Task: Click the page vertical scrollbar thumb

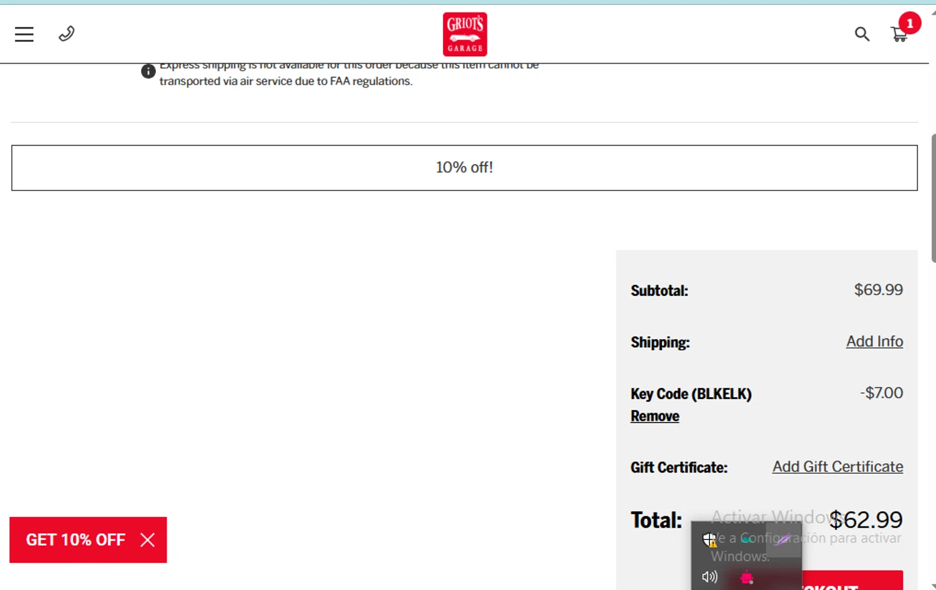Action: pos(933,198)
